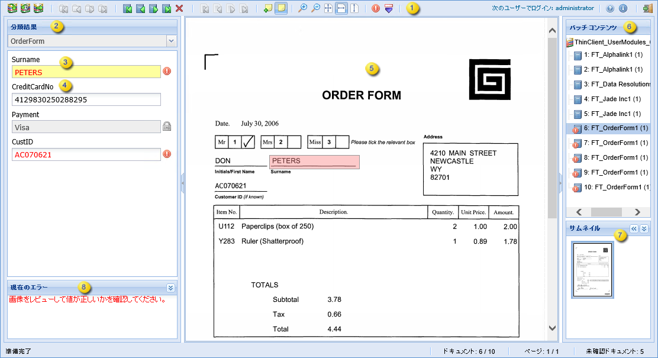This screenshot has height=358, width=658.
Task: Go to the first document in the batch
Action: (127, 8)
